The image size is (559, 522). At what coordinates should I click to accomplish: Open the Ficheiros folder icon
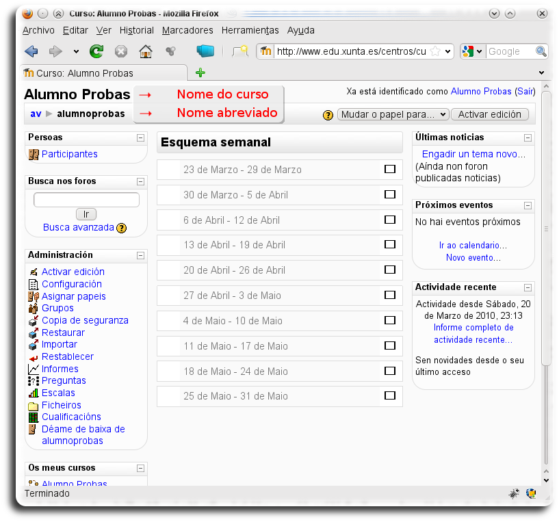[x=34, y=405]
